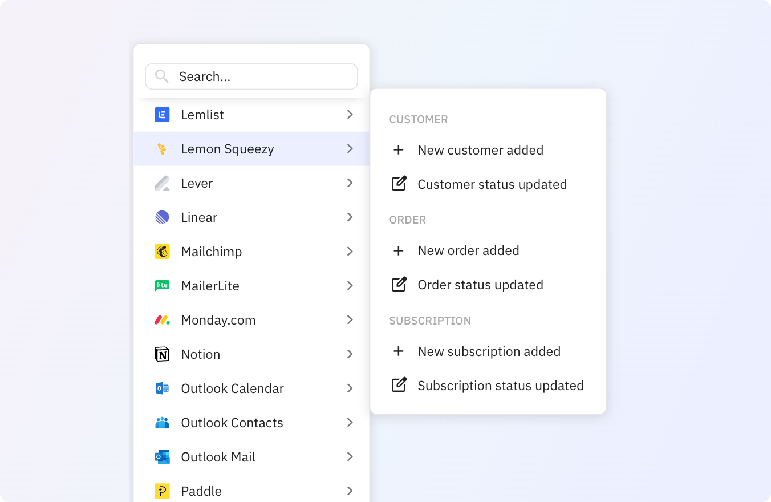The width and height of the screenshot is (771, 502).
Task: Click the Paddle yellow icon
Action: (x=162, y=491)
